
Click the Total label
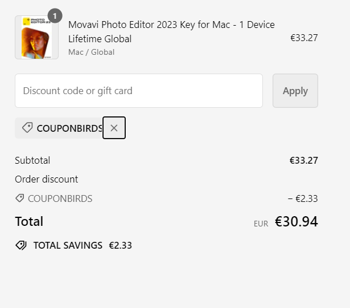pos(29,221)
